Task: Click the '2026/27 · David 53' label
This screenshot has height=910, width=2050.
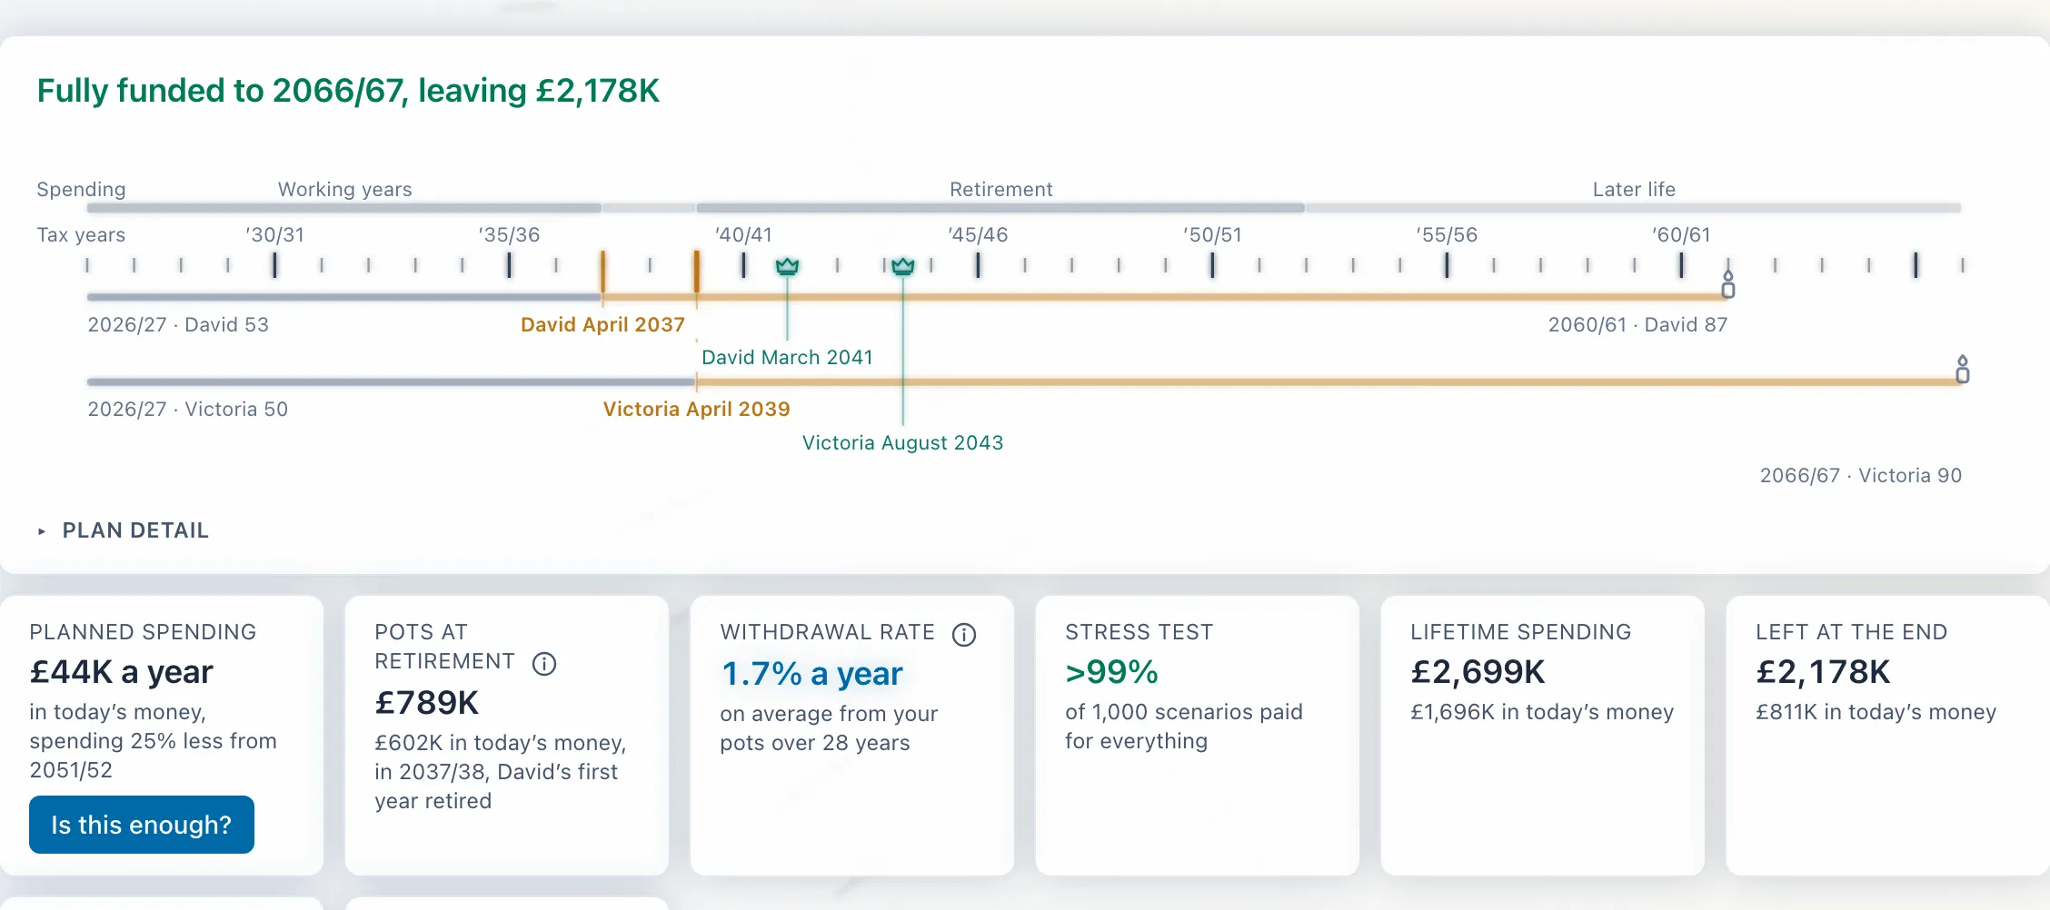Action: coord(178,324)
